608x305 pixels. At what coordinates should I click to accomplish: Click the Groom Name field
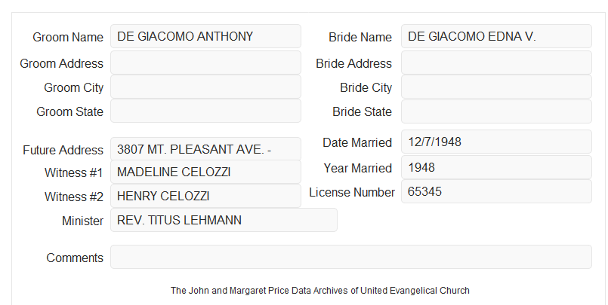click(x=205, y=36)
